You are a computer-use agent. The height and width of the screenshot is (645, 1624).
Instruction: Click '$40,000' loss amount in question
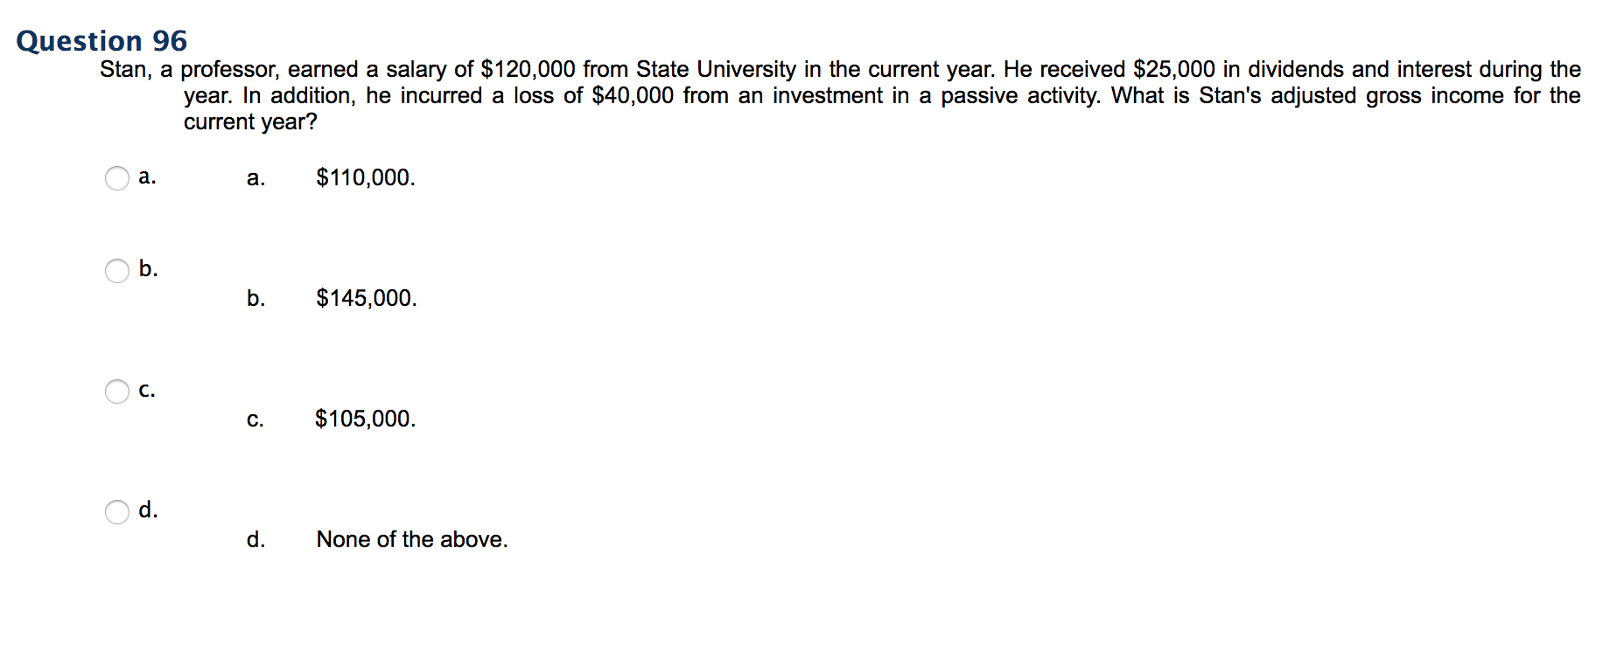pos(633,95)
